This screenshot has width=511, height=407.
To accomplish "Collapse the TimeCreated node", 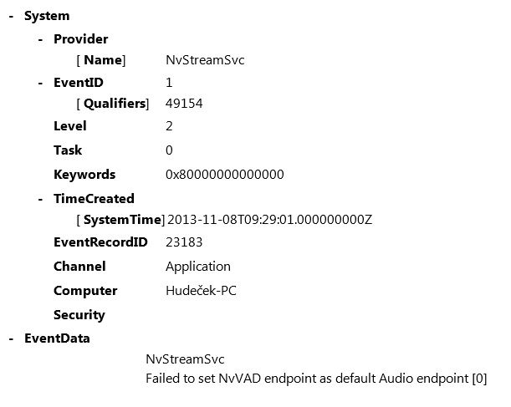I will point(40,199).
